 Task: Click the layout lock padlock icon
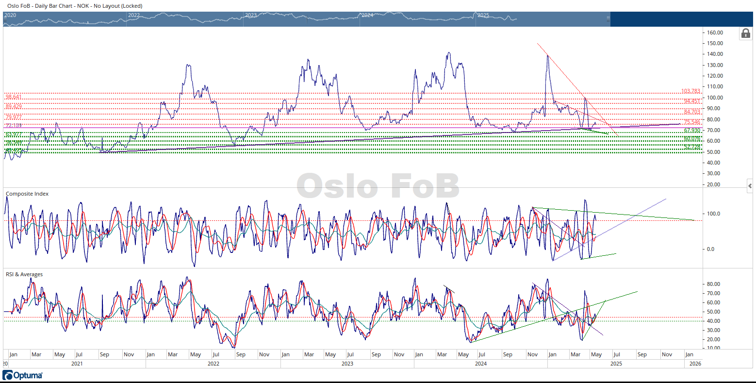(745, 33)
